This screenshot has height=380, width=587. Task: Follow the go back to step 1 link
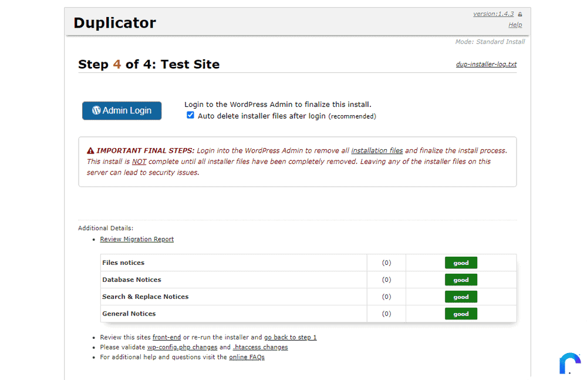290,337
